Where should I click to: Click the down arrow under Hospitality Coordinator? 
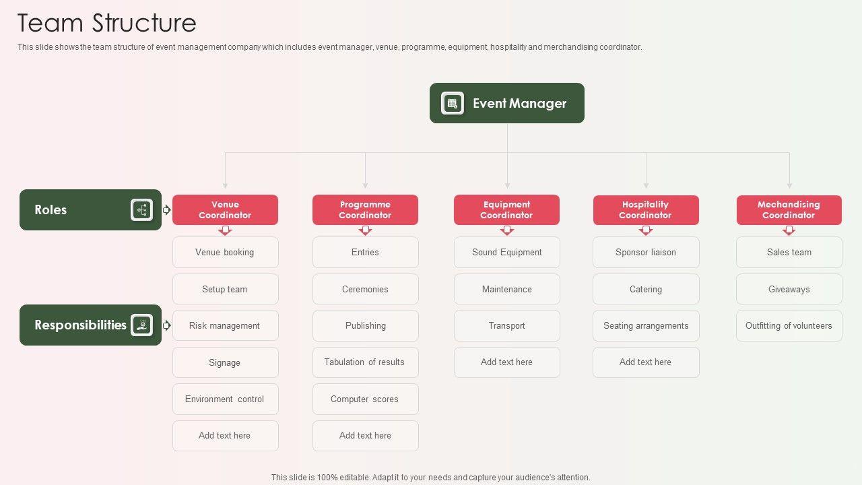[645, 230]
